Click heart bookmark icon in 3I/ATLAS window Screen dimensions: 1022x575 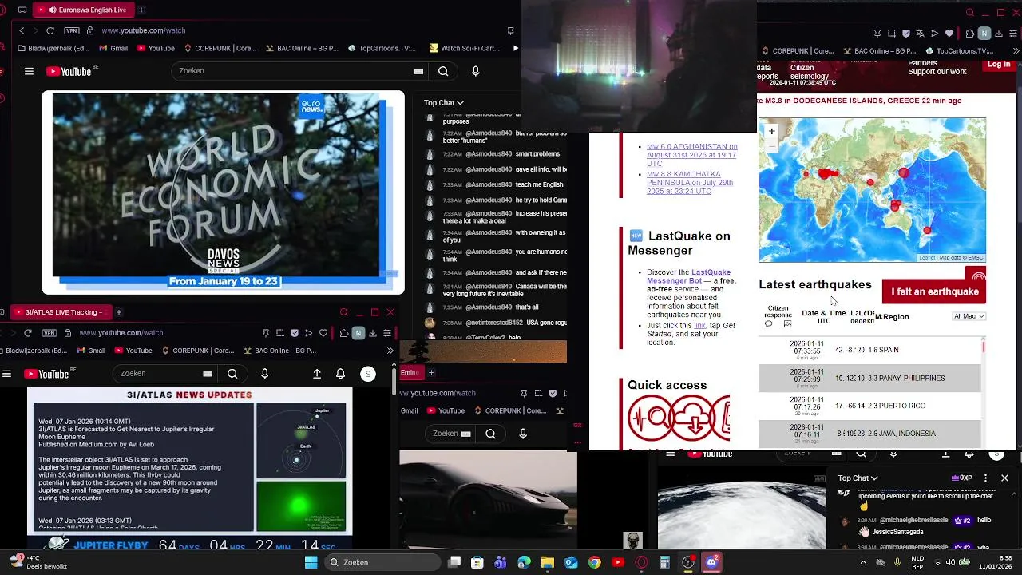(323, 332)
